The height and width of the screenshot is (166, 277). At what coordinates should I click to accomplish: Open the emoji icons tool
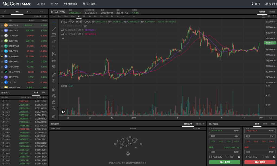pos(54,66)
